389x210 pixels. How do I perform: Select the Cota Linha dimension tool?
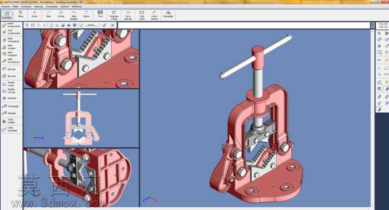pyautogui.click(x=142, y=15)
